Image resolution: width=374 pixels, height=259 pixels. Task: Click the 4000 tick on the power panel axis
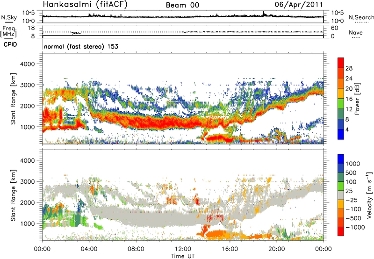(27, 64)
